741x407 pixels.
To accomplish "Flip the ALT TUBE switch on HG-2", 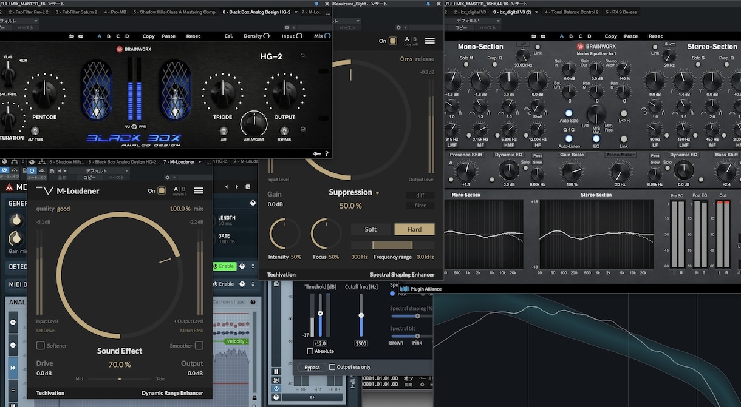I will point(35,130).
